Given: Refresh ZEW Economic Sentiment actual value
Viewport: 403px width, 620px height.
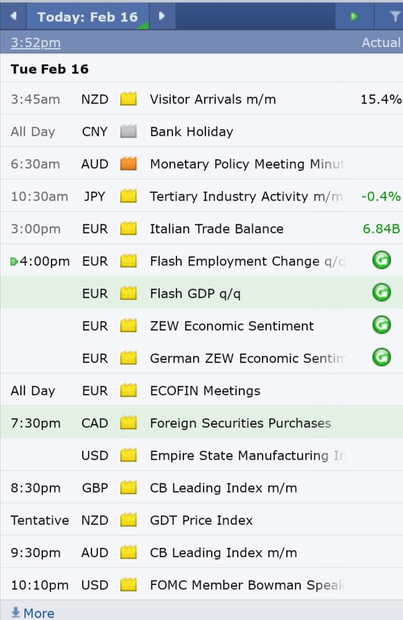Looking at the screenshot, I should click(x=382, y=326).
